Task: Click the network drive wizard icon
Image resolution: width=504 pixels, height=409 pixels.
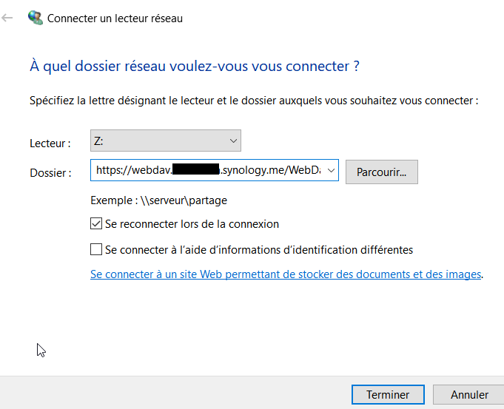Action: point(35,18)
